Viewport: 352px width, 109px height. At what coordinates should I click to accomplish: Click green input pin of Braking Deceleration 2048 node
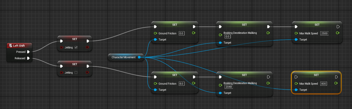220,85
